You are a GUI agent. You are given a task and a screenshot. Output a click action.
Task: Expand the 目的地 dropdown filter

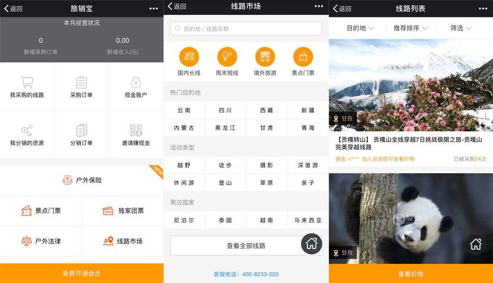(x=359, y=28)
